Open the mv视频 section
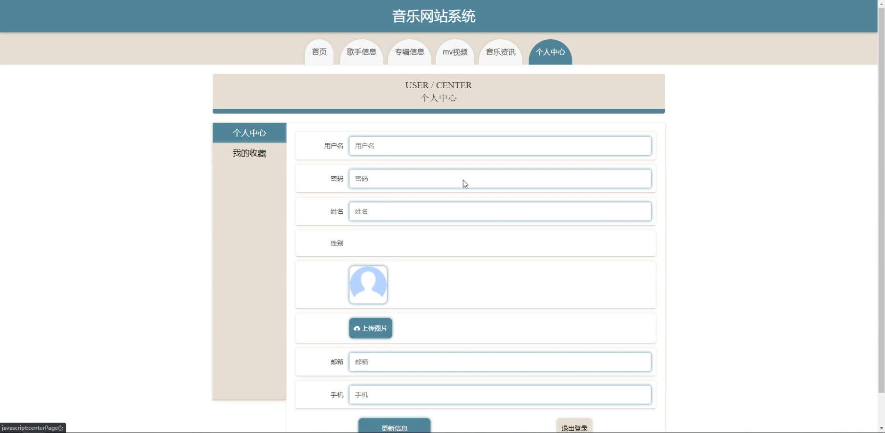Viewport: 885px width, 433px height. pyautogui.click(x=455, y=52)
